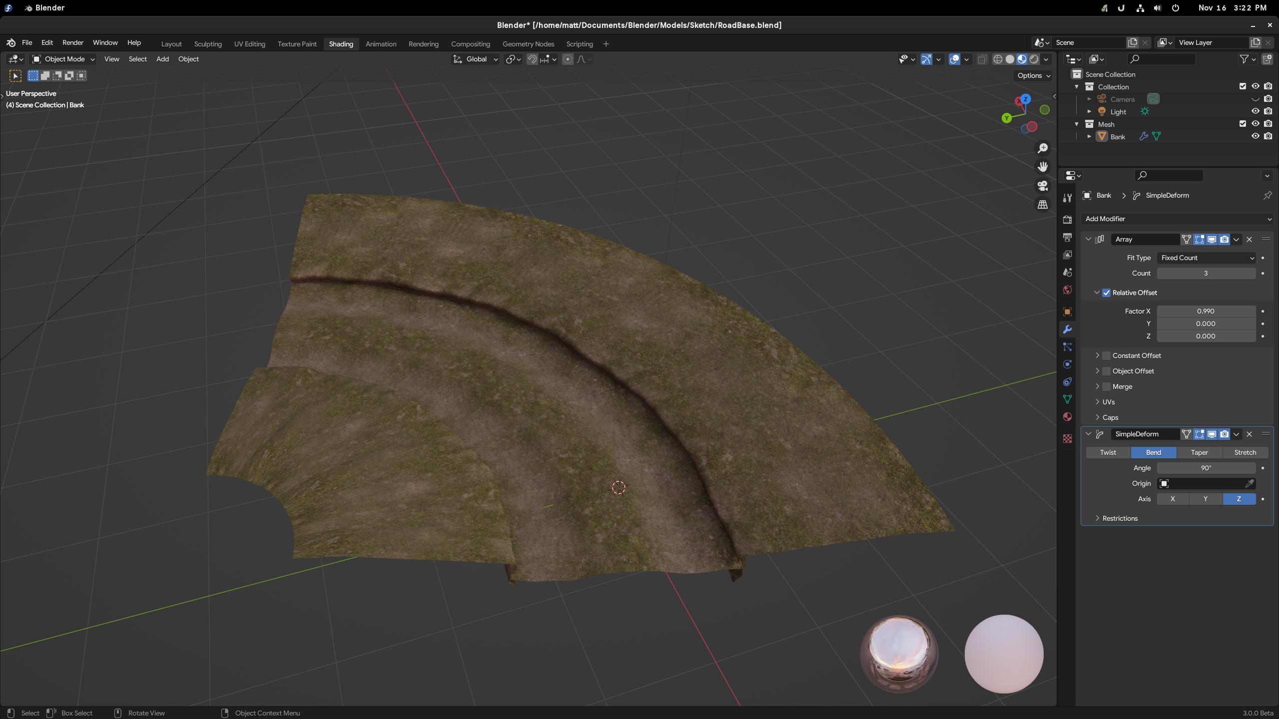Switch orthographic/perspective with grid gizmo
Image resolution: width=1279 pixels, height=719 pixels.
click(1043, 205)
